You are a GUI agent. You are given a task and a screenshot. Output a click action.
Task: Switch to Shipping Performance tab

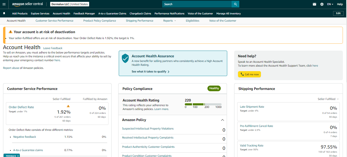tap(140, 21)
